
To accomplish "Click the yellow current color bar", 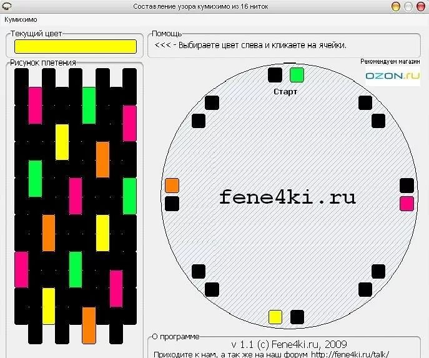I will click(76, 46).
